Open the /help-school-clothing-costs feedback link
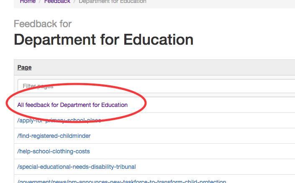 (54, 151)
